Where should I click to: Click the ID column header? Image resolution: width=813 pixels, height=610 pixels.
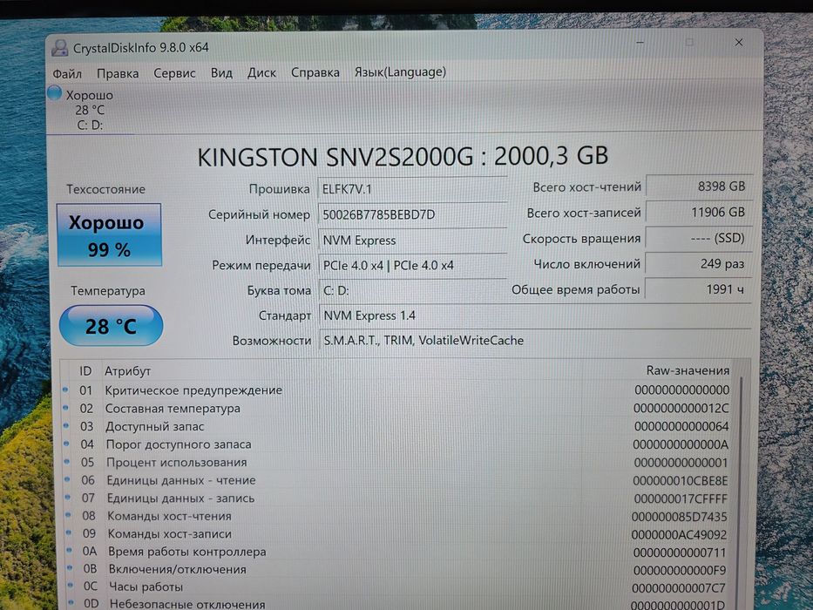(x=85, y=371)
